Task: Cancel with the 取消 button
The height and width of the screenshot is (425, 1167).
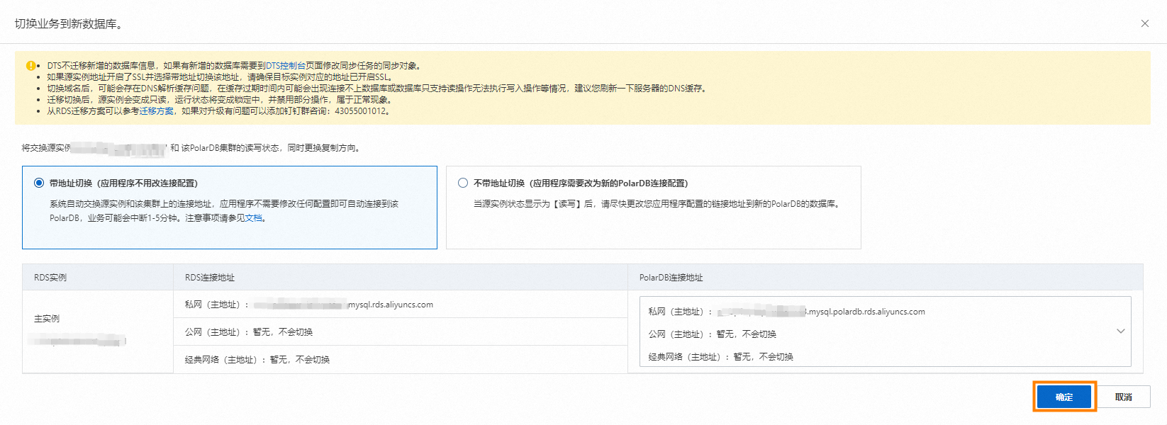Action: tap(1124, 397)
